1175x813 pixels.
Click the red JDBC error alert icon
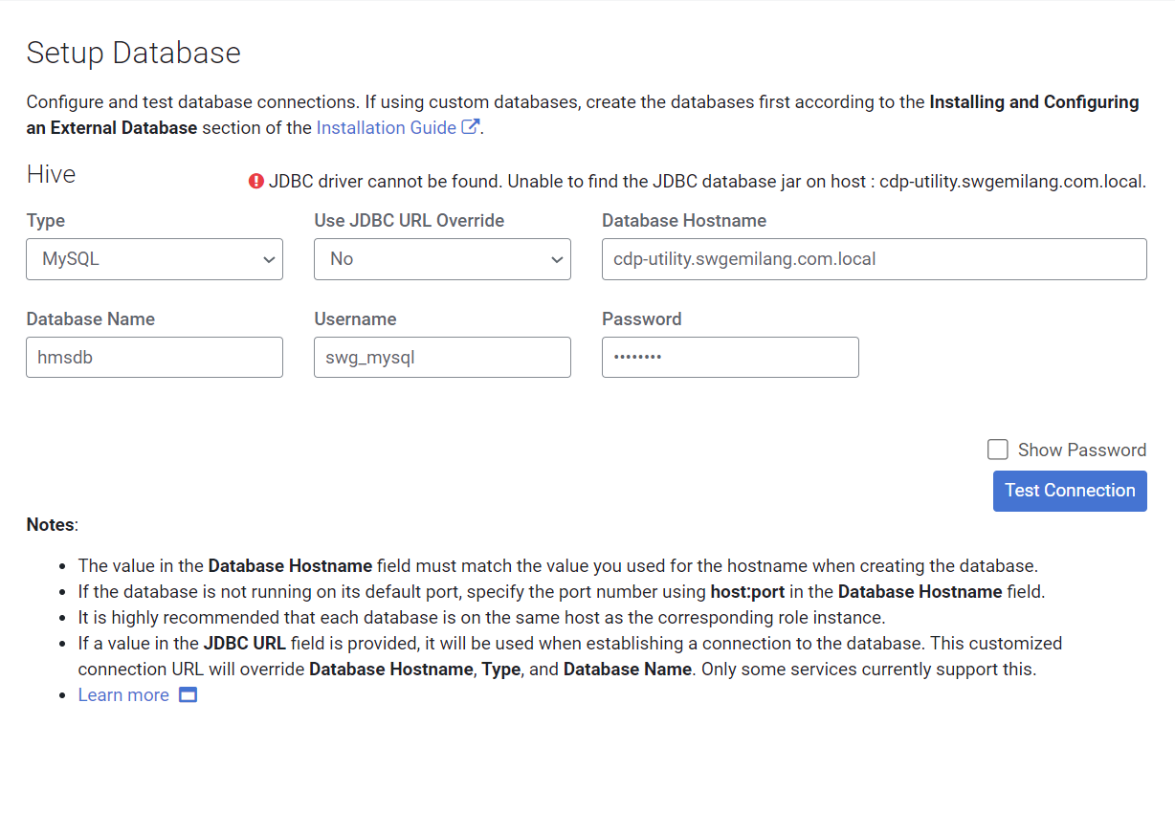(x=255, y=181)
